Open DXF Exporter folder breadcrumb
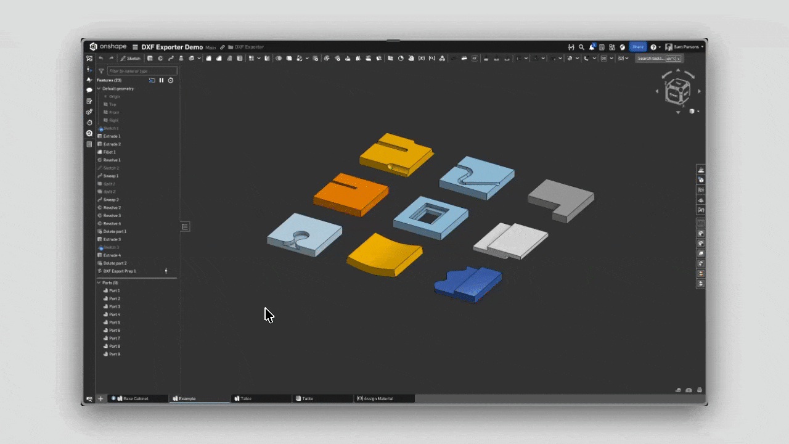789x444 pixels. tap(246, 47)
